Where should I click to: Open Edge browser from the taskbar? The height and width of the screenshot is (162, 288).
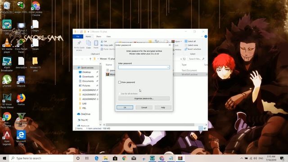click(96, 158)
